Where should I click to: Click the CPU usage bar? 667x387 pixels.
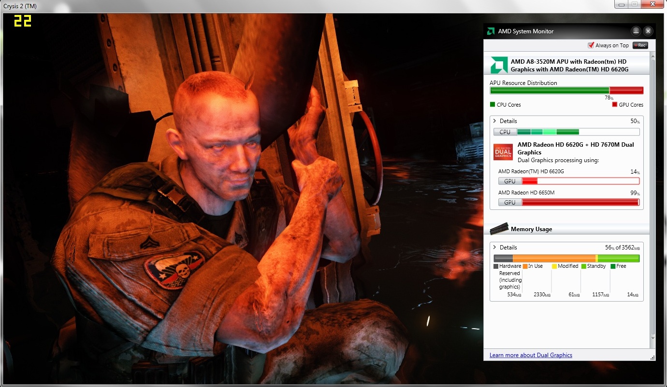(x=566, y=132)
